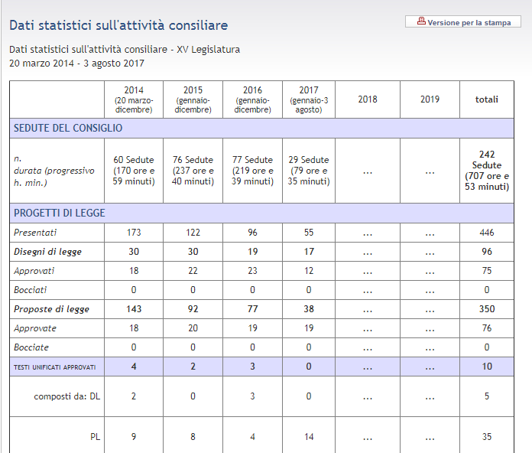
Task: Click the Testi unificati 2014 value 4
Action: click(134, 367)
